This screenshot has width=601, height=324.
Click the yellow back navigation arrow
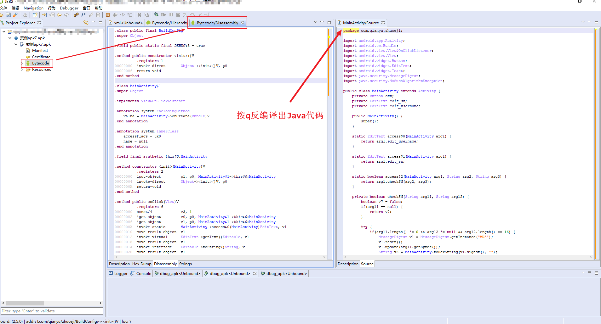point(59,15)
